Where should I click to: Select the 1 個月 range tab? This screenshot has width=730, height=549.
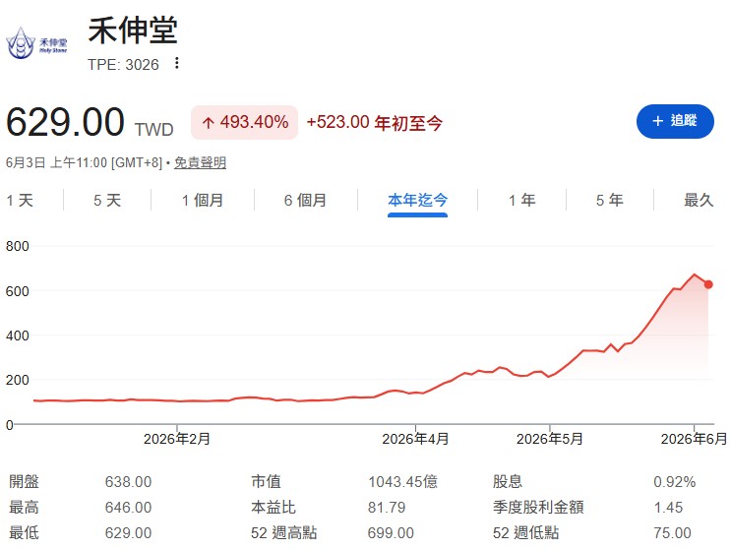[203, 201]
